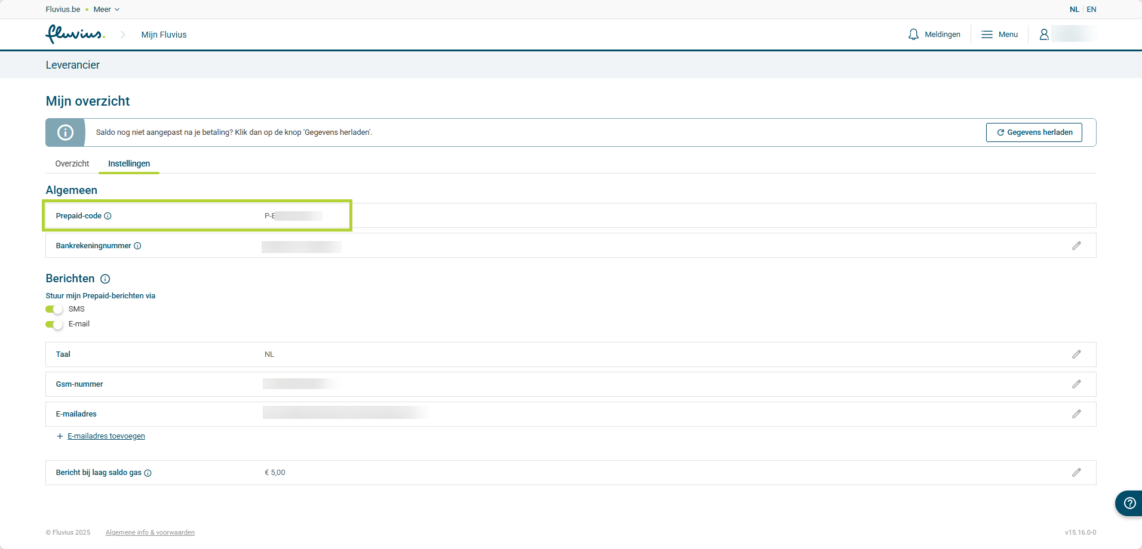Screen dimensions: 1142x549
Task: Edit low gas balance alert amount
Action: point(1076,473)
